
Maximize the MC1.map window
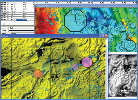tap(103, 36)
